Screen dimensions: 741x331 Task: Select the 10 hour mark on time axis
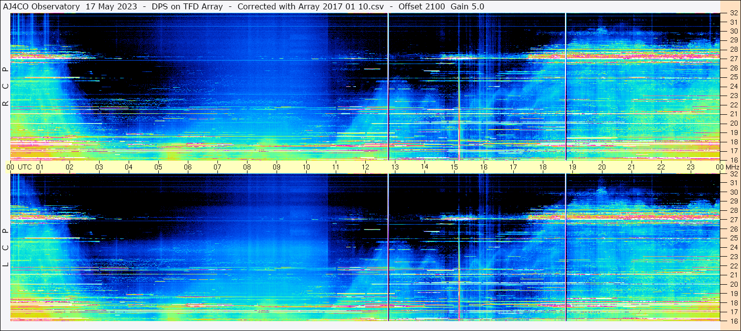coord(306,167)
